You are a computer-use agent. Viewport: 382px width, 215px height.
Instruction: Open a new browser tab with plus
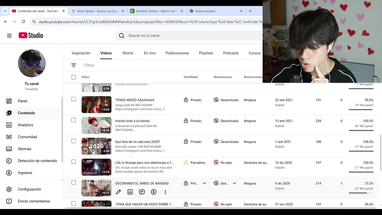pos(250,11)
